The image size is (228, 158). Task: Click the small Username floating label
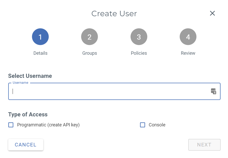click(21, 83)
